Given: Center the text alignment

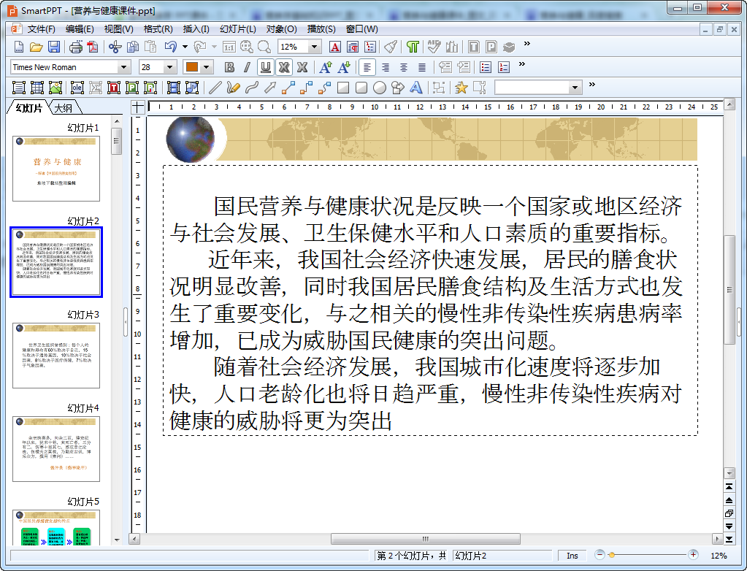Looking at the screenshot, I should [x=404, y=67].
